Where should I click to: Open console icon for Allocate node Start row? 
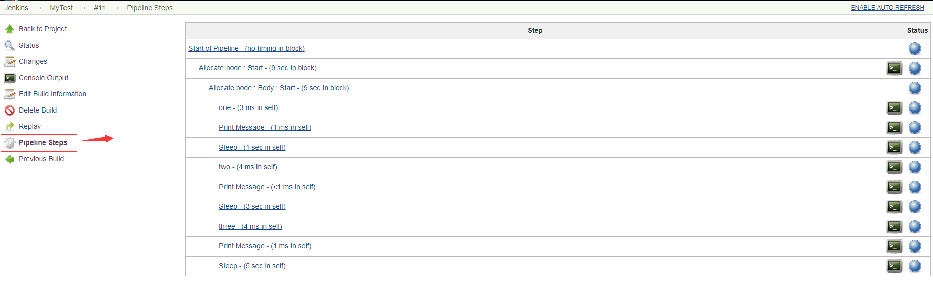coord(894,68)
